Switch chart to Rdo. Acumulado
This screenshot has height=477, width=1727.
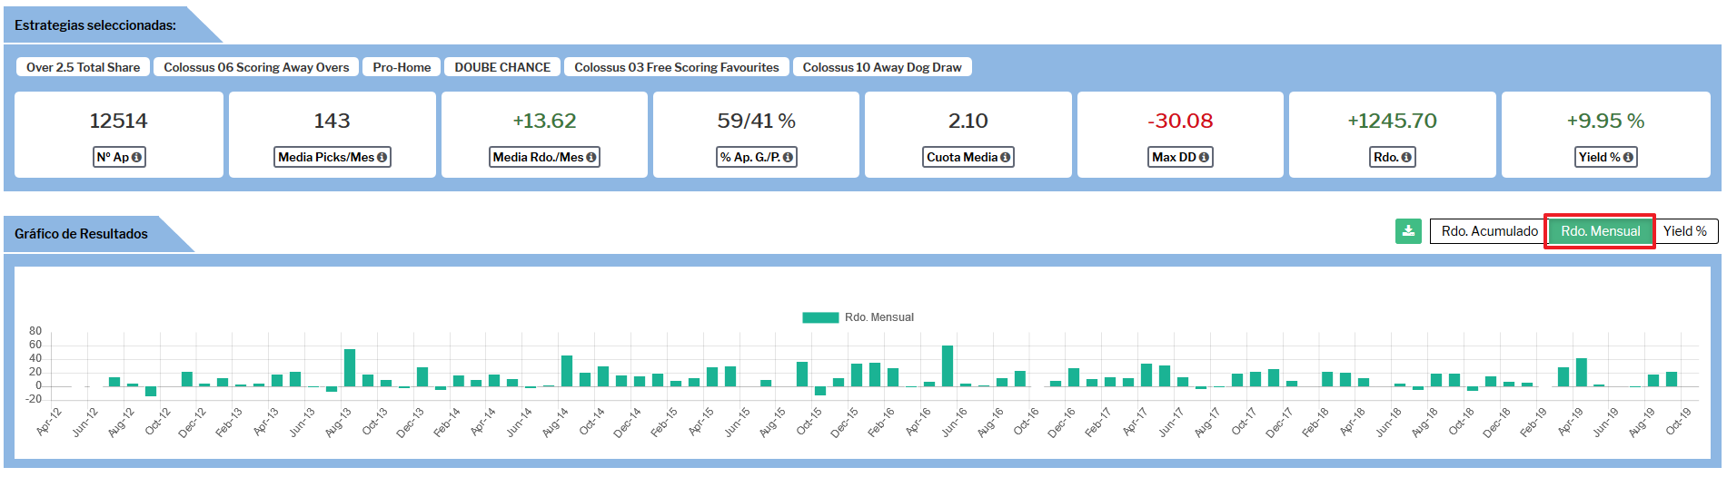coord(1489,231)
